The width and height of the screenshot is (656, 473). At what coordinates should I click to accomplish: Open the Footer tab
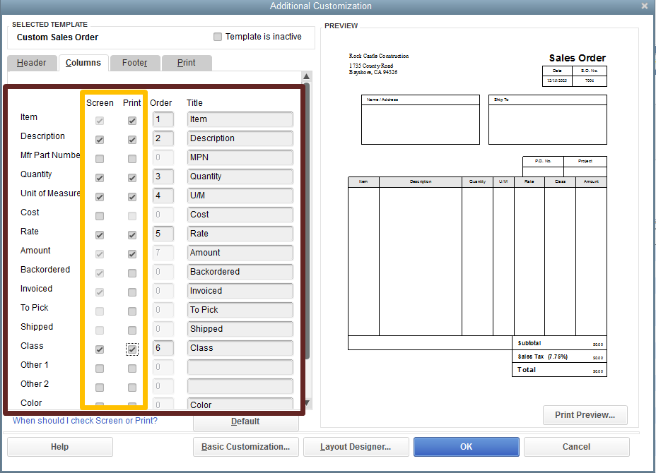[135, 63]
